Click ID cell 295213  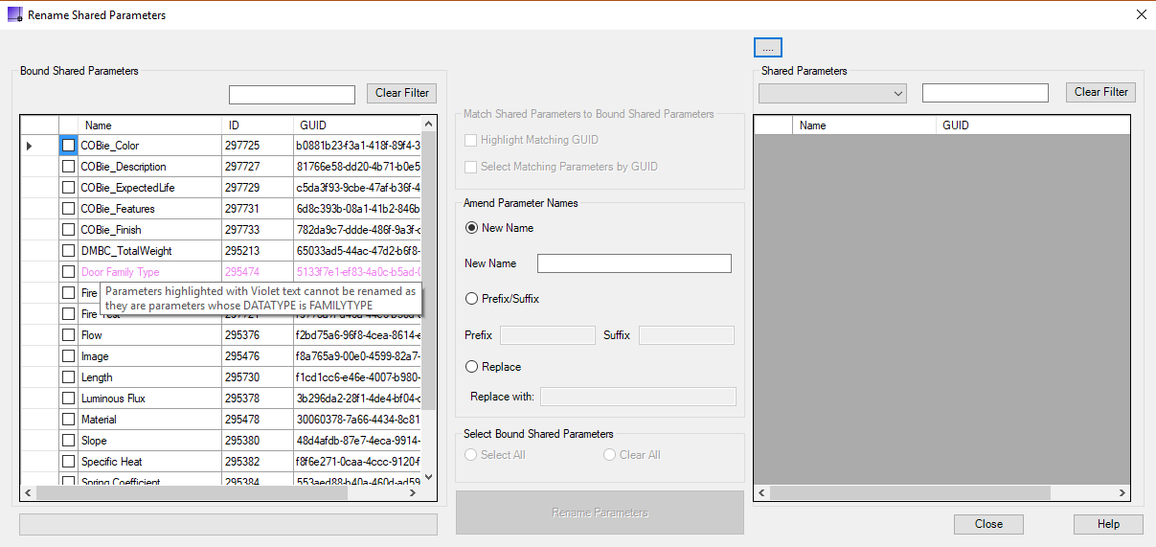tap(258, 251)
